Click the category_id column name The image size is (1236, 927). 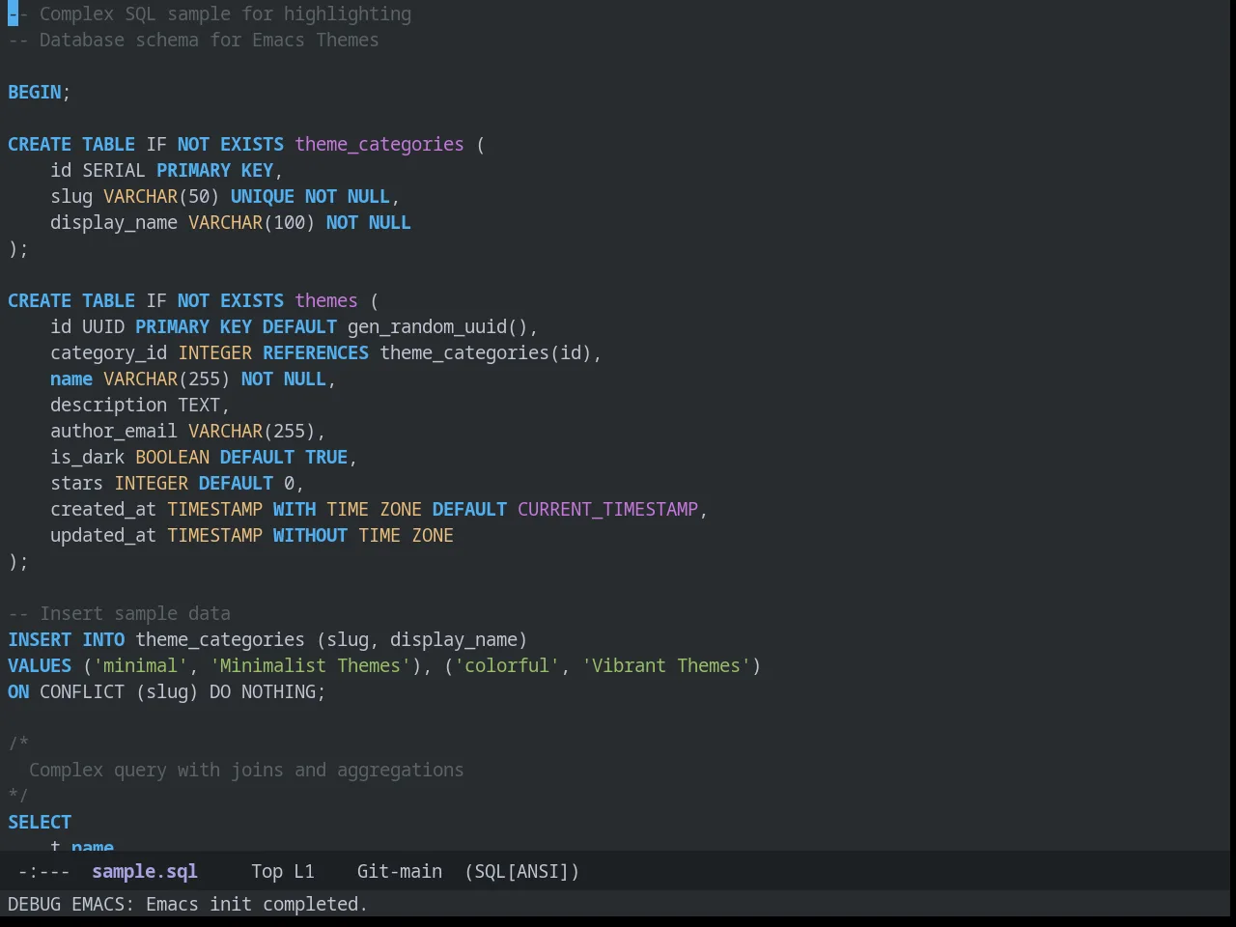[108, 352]
